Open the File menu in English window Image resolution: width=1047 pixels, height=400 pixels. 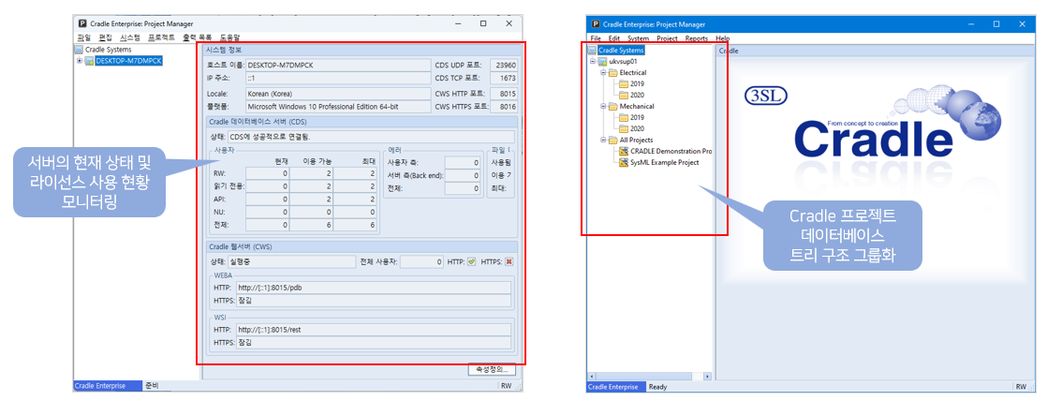[x=596, y=38]
